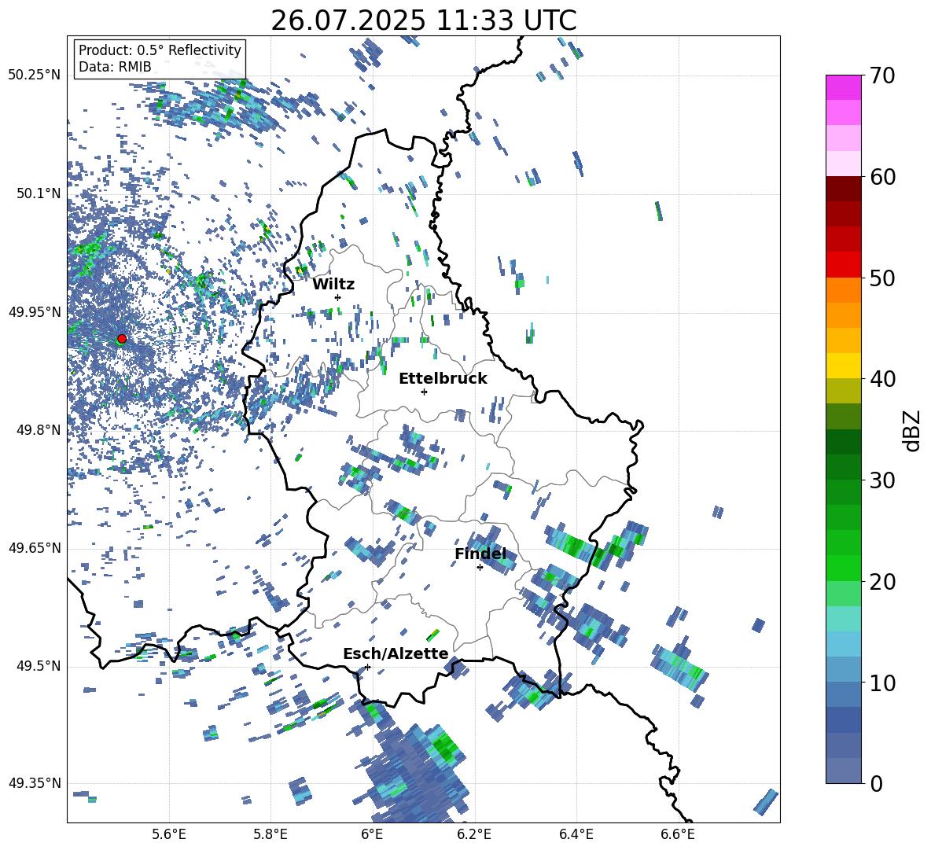The height and width of the screenshot is (850, 931).
Task: Click the plot title 26.07.2025 11:33 UTC
Action: coord(423,20)
